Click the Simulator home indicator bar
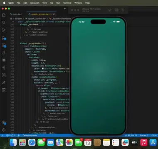 point(98,133)
